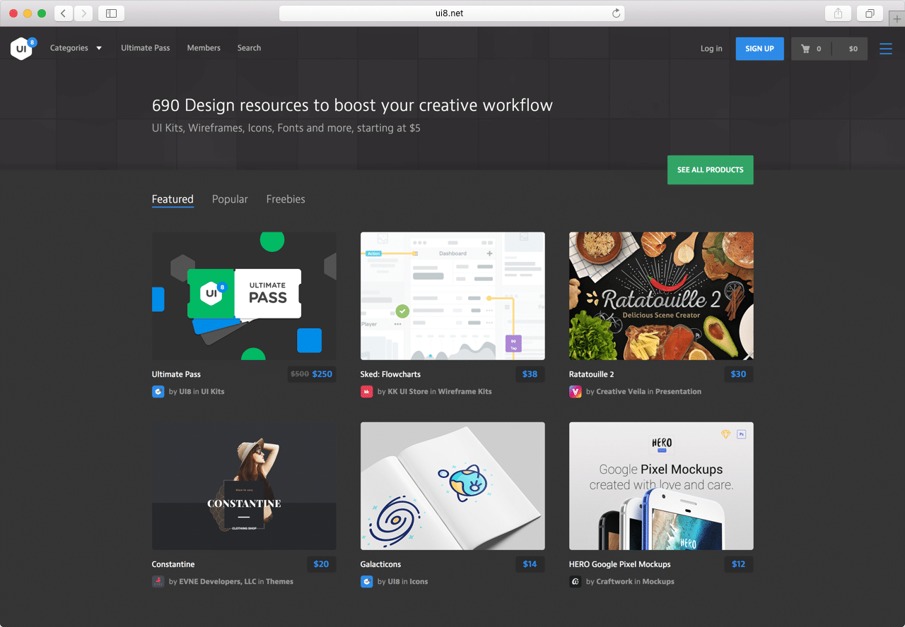Open EVNE Developers, LLC author link

(218, 581)
